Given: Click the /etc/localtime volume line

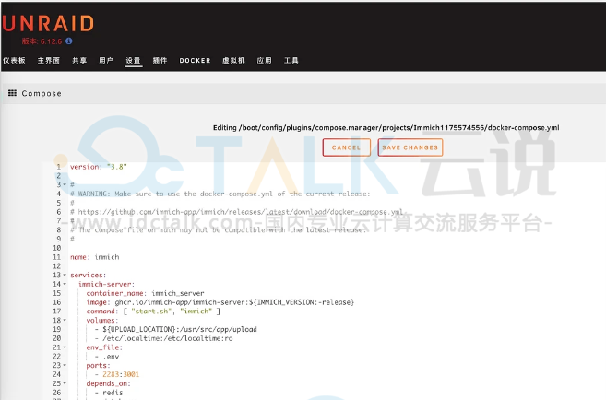Looking at the screenshot, I should tap(164, 338).
